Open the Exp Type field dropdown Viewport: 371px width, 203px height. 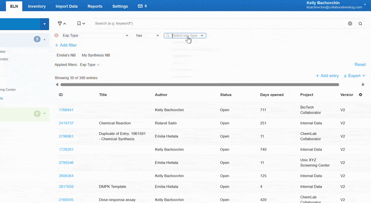click(95, 36)
